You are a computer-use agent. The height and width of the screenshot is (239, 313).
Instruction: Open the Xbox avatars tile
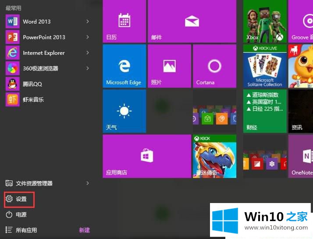265,21
